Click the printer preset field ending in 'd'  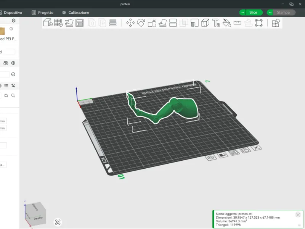[x=7, y=52]
